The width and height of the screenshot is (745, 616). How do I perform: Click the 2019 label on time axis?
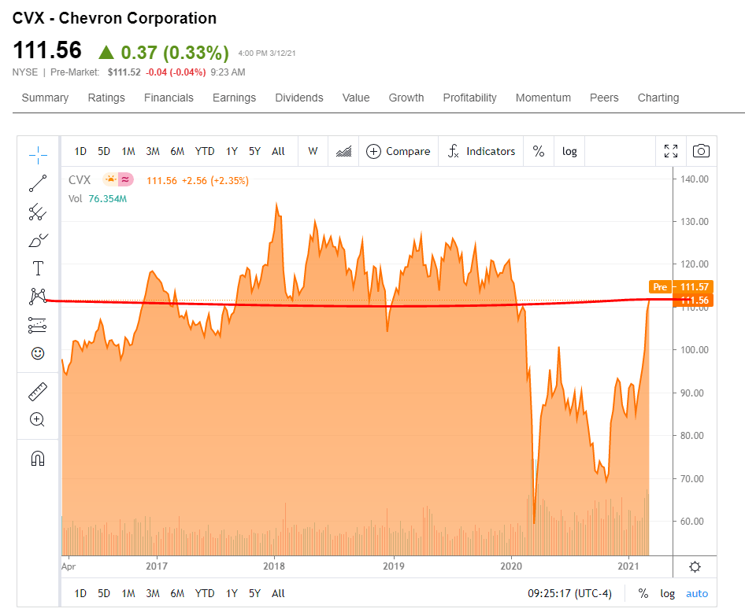[x=394, y=566]
